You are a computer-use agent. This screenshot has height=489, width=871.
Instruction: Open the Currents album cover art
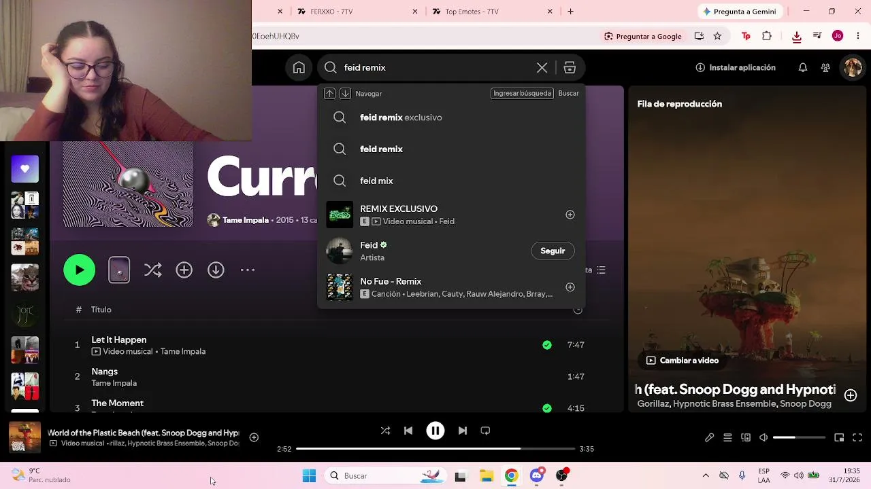tap(128, 184)
